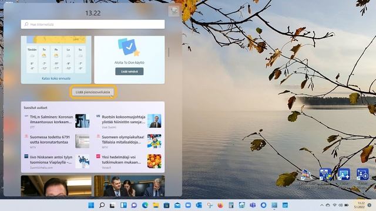This screenshot has width=376, height=211.
Task: Open the Calendar icon at taskbar end
Action: click(285, 205)
